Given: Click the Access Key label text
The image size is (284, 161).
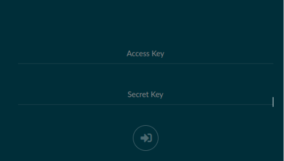Looking at the screenshot, I should (145, 54).
